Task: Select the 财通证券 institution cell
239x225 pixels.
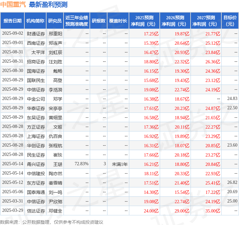Action: tap(36, 34)
